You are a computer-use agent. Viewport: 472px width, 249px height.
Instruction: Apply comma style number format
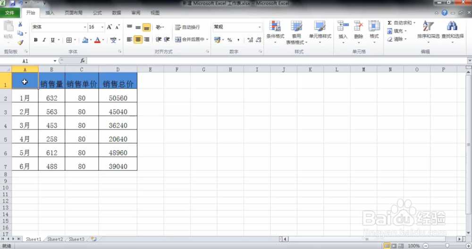(x=238, y=40)
